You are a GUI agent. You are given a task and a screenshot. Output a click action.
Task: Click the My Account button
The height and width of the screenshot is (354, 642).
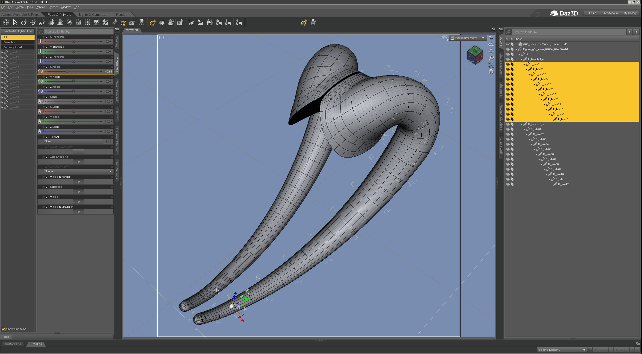click(x=611, y=13)
